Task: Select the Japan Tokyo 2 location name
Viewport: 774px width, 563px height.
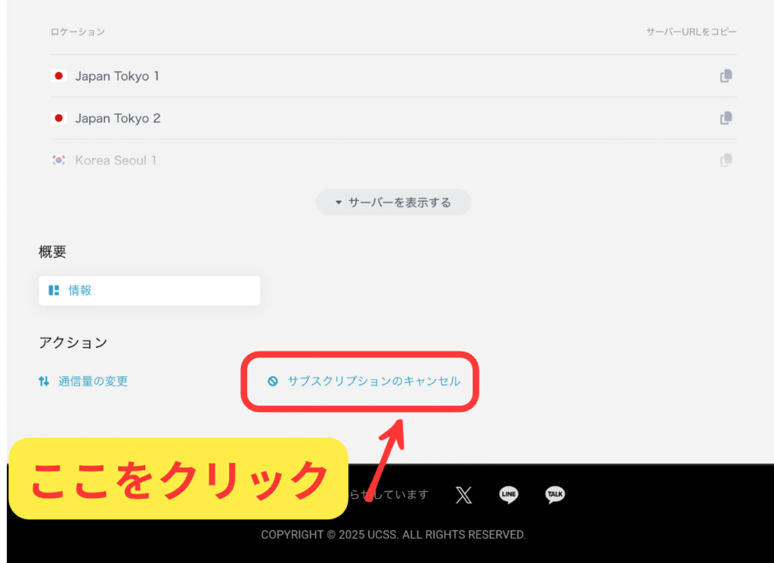Action: pos(117,119)
